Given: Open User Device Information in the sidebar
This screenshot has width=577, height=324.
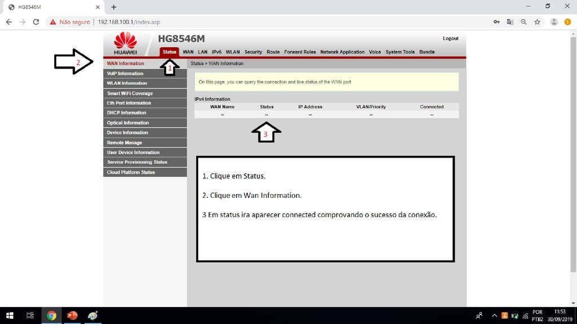Looking at the screenshot, I should (145, 152).
